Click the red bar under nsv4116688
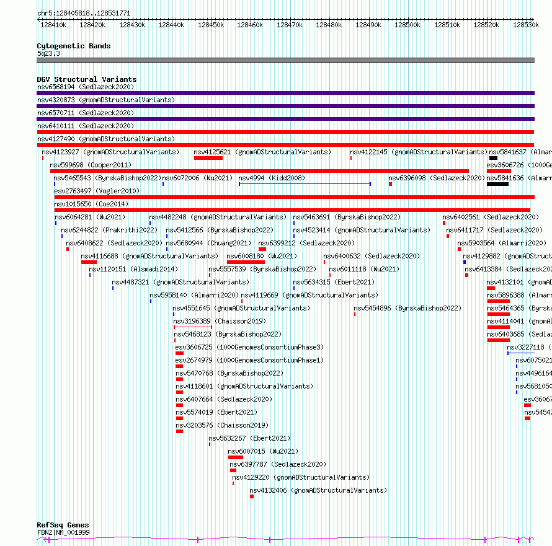Screen dimensions: 552x546 [89, 262]
